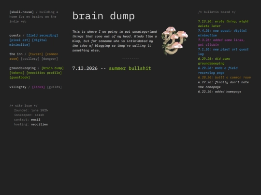Click the 'brain dump' page heading
This screenshot has width=261, height=195.
click(103, 16)
